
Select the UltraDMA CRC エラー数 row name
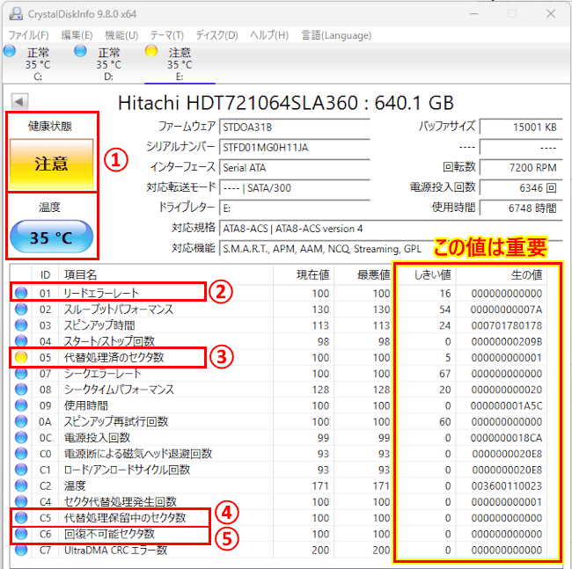[115, 550]
